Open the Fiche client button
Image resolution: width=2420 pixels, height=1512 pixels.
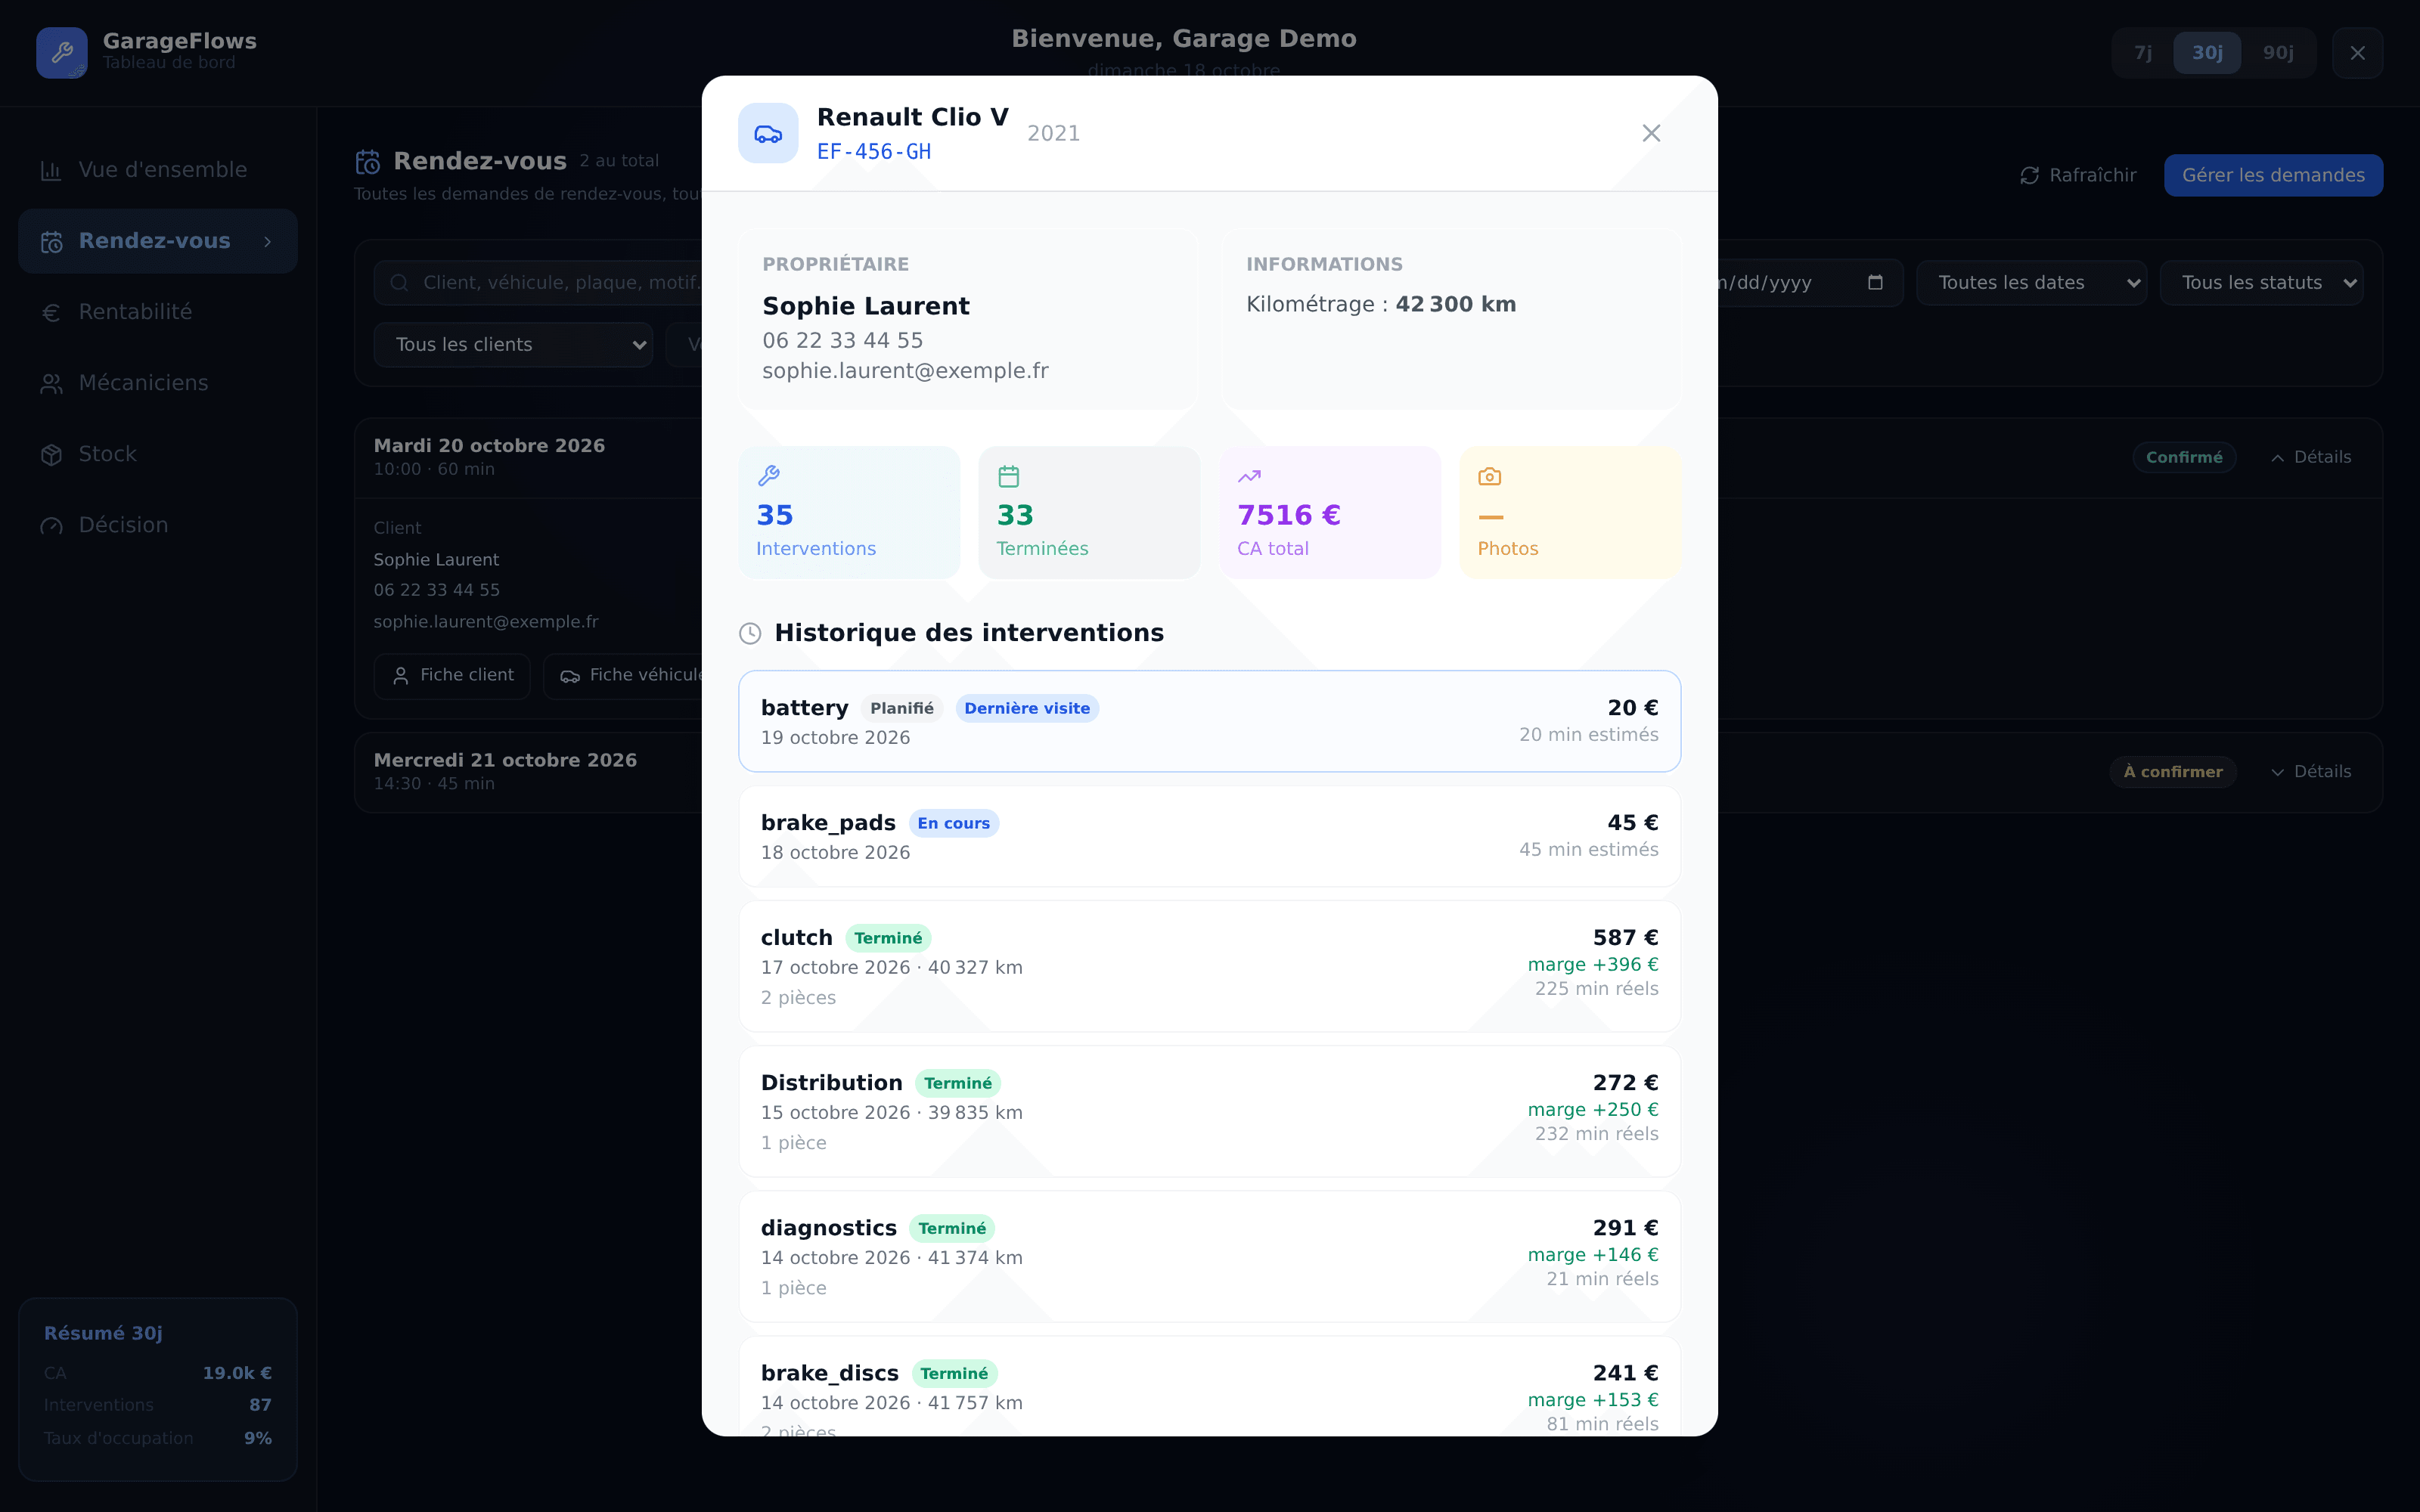click(452, 676)
